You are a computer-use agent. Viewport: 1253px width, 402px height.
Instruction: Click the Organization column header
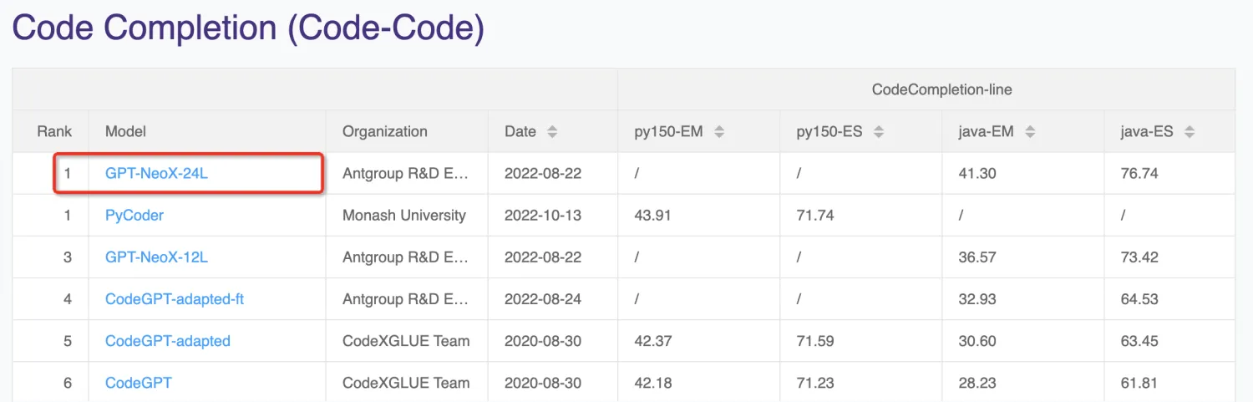pos(385,132)
